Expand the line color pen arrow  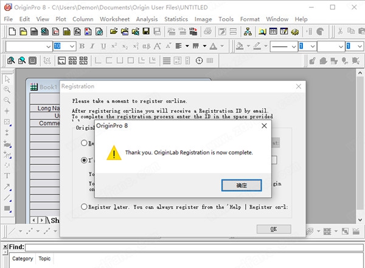click(x=266, y=46)
